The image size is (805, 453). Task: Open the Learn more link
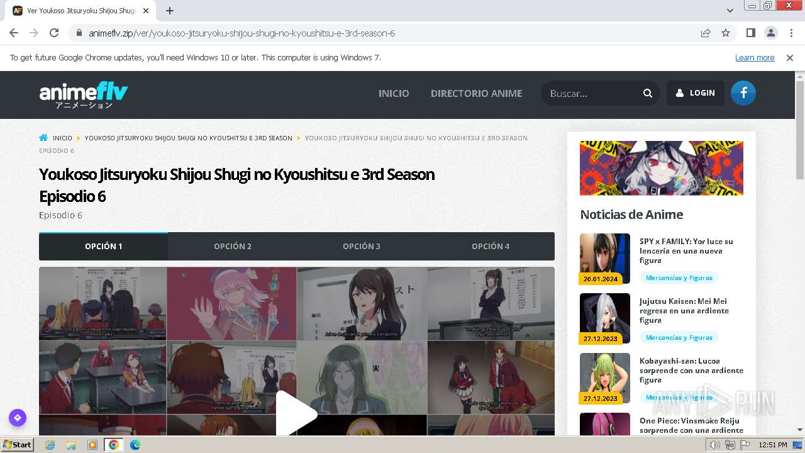pos(755,57)
